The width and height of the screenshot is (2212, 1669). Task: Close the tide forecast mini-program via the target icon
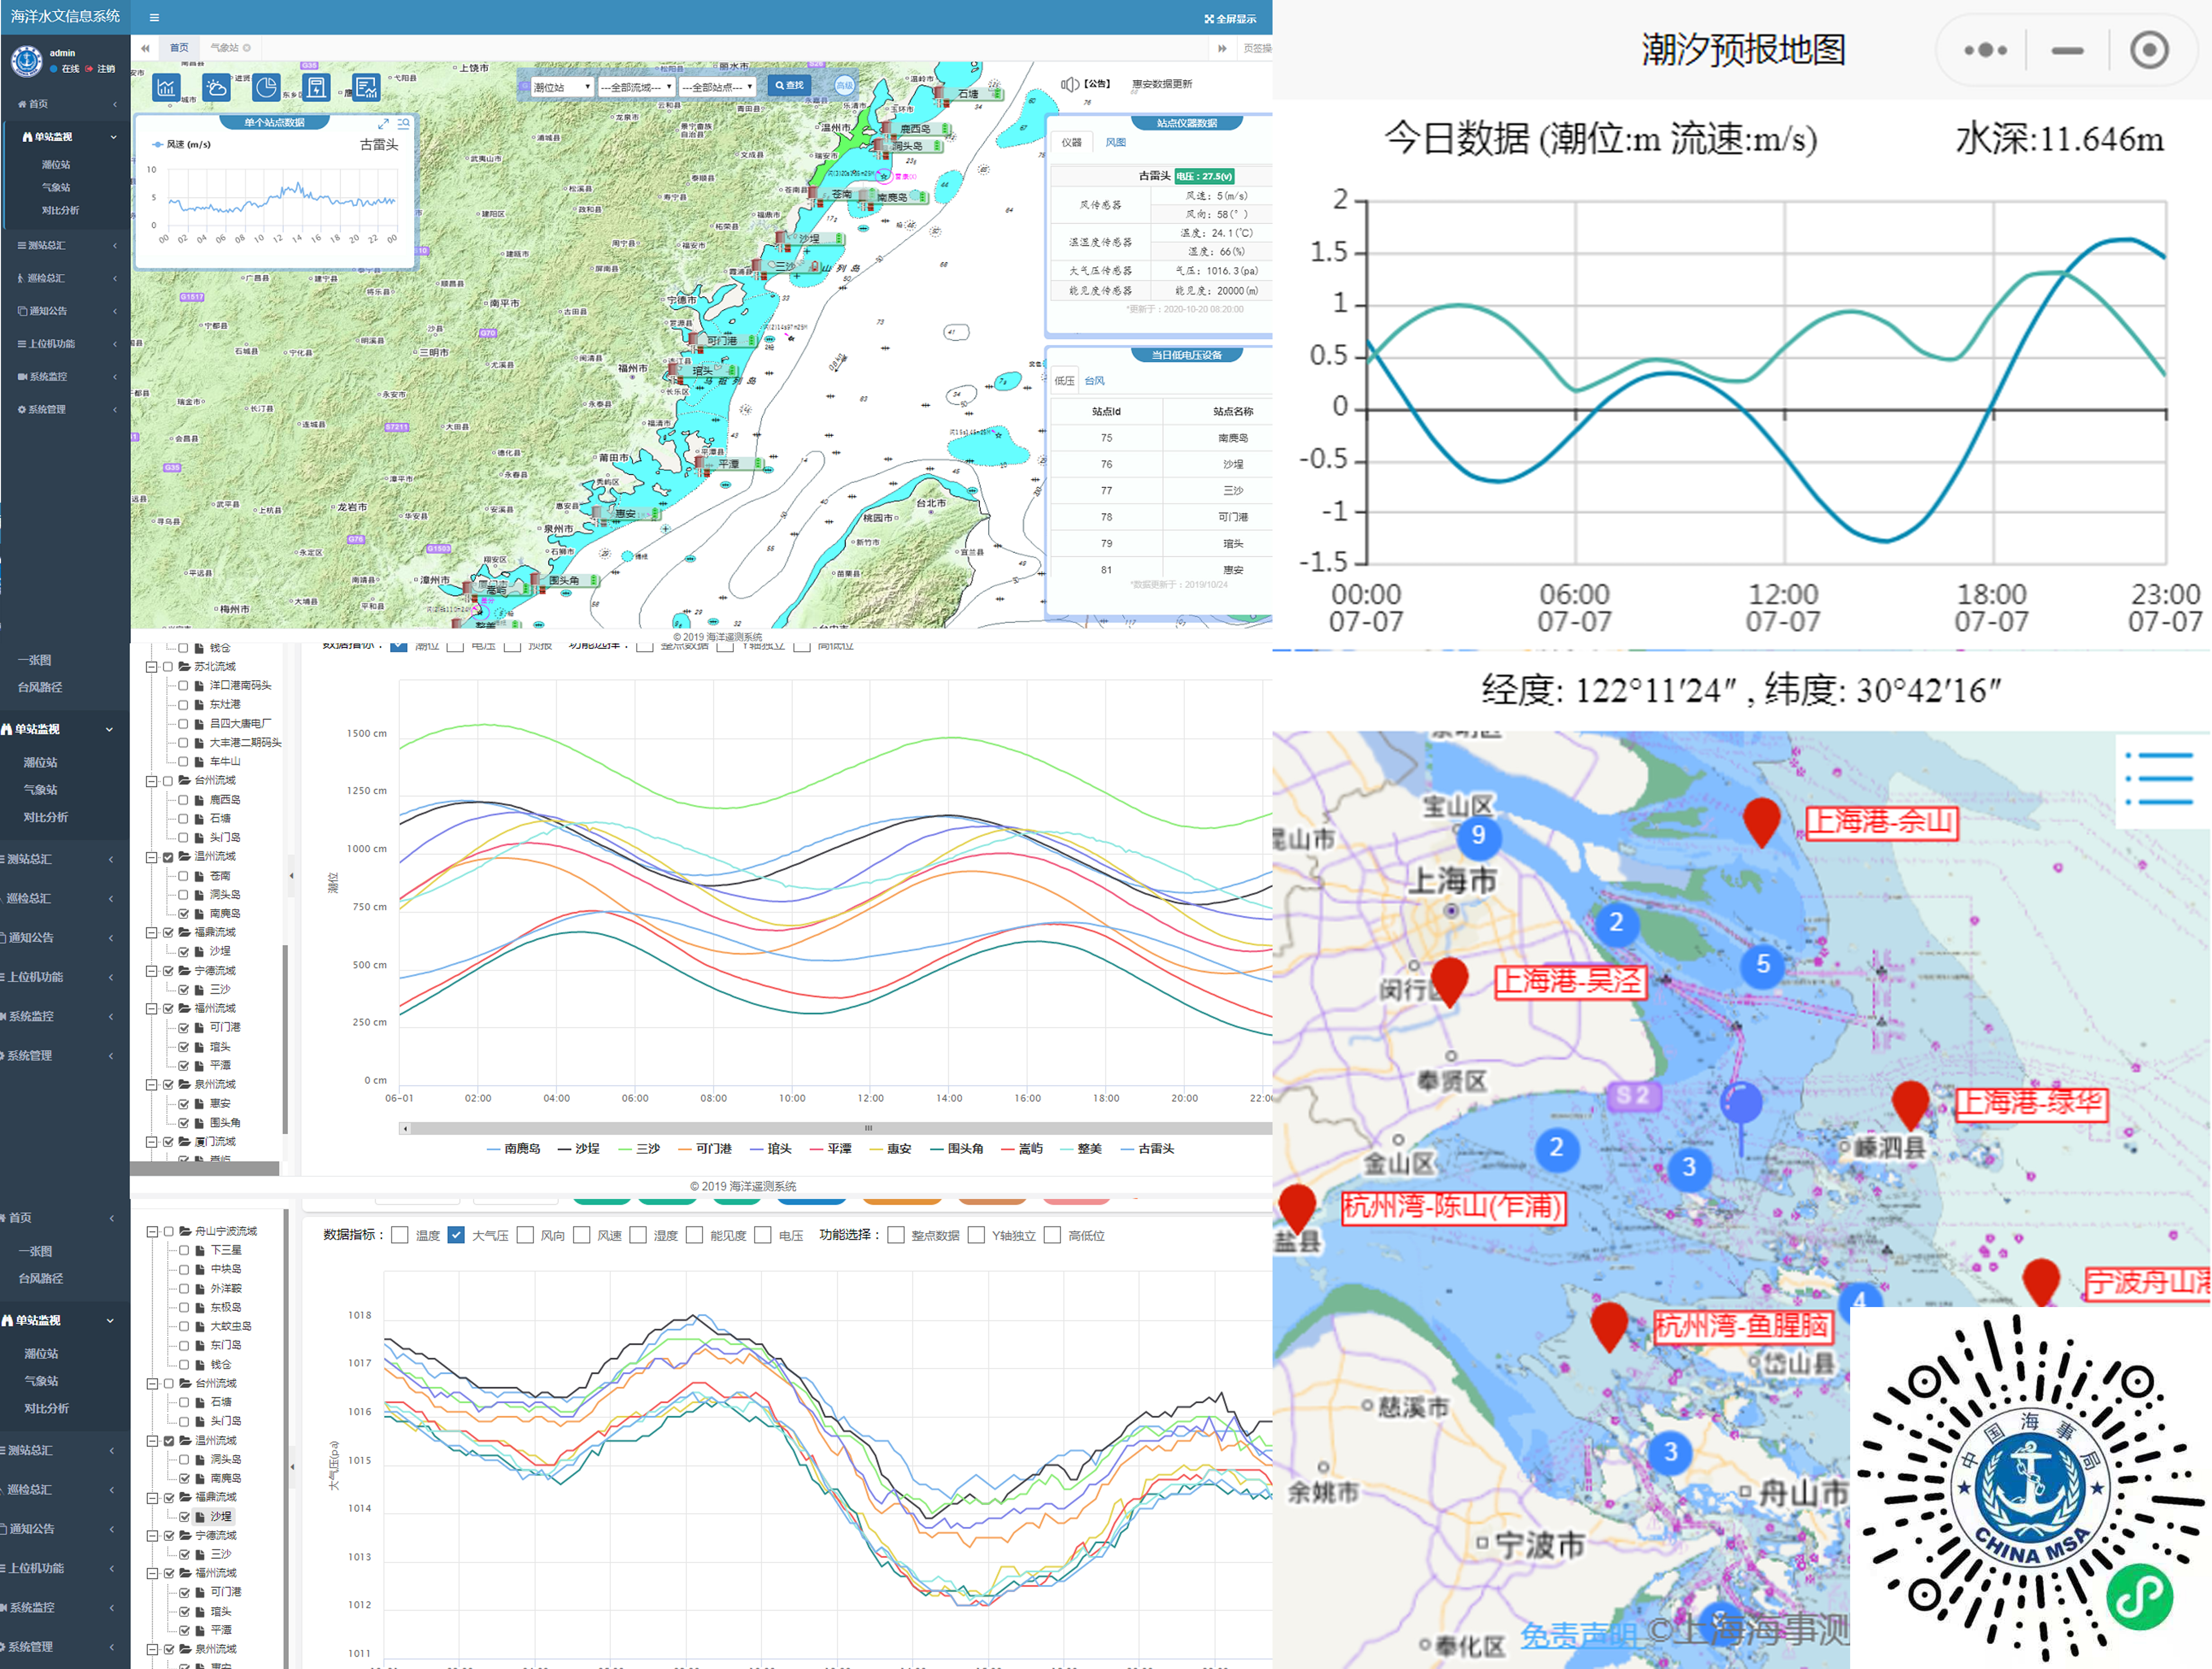pos(2149,50)
